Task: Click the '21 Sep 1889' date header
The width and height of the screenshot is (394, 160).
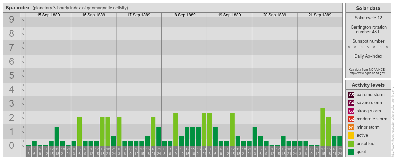Action: [x=320, y=15]
